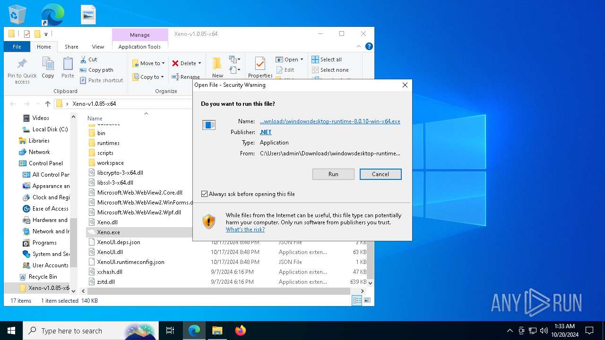
Task: Select the View ribbon tab
Action: [98, 47]
